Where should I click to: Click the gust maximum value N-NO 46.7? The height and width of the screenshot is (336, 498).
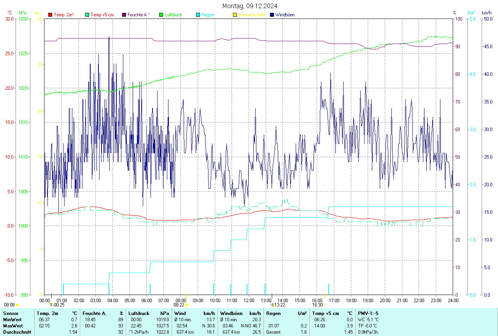point(250,325)
